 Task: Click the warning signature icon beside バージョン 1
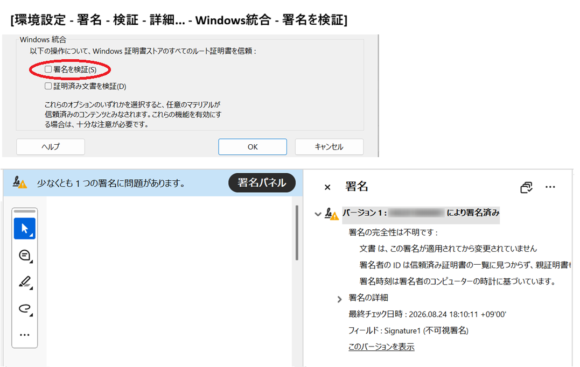point(331,214)
